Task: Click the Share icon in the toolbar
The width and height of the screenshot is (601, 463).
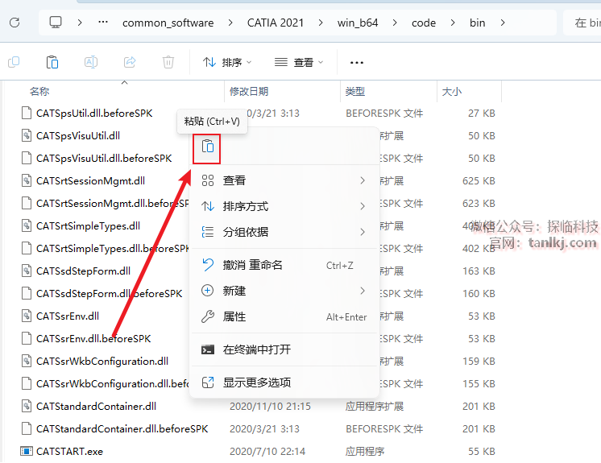Action: click(x=130, y=62)
